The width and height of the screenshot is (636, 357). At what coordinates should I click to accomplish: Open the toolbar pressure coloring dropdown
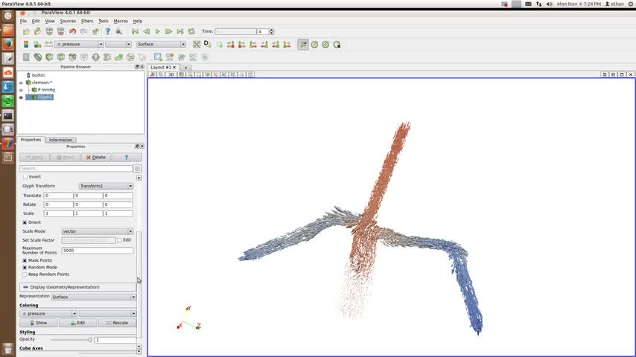click(x=79, y=44)
